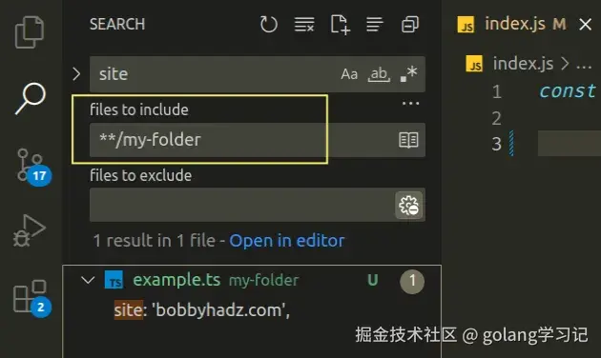
Task: Select the example.ts search result file
Action: tap(176, 280)
